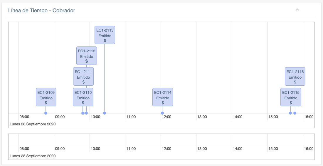
Task: Click the dollar icon in EC1-2113 card
Action: (x=105, y=40)
